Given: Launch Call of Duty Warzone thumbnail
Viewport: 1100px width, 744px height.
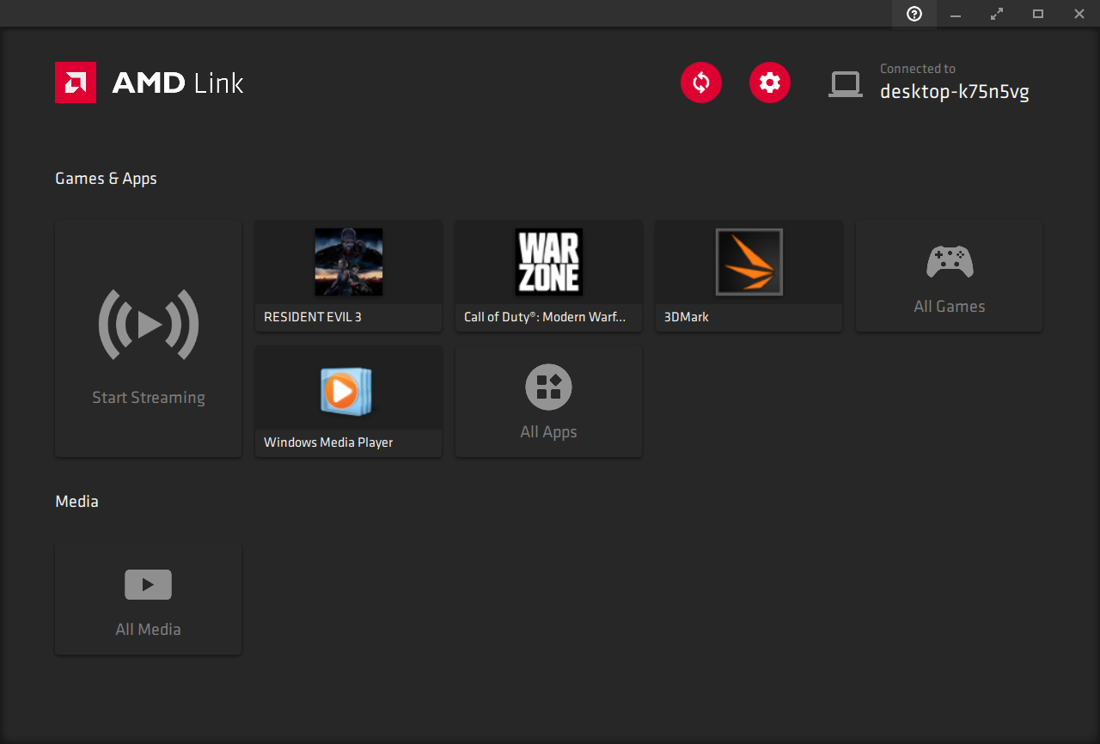Looking at the screenshot, I should click(548, 262).
